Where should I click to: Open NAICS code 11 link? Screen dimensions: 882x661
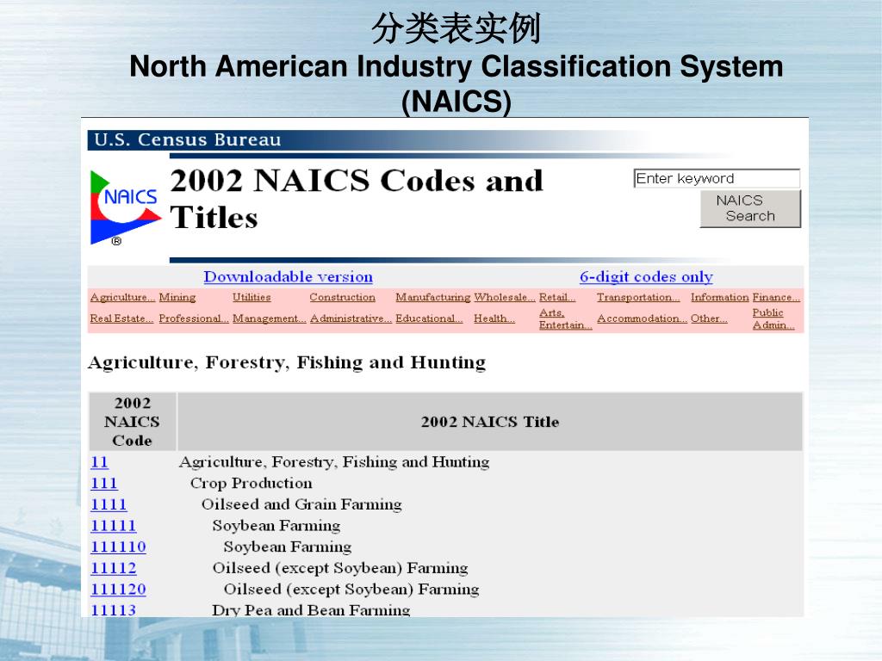[x=99, y=462]
